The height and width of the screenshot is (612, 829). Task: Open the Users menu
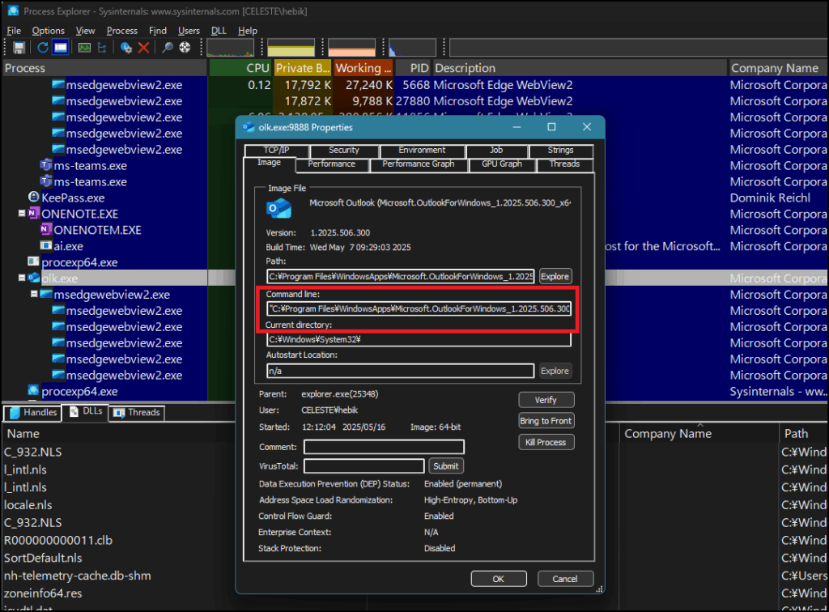189,31
